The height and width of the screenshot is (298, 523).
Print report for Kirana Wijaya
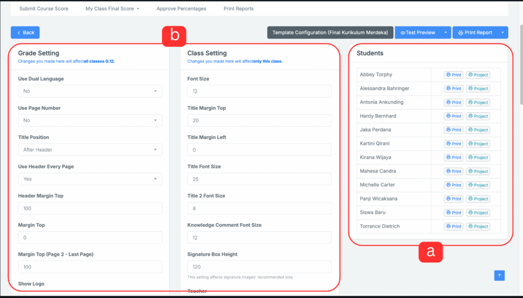click(454, 158)
